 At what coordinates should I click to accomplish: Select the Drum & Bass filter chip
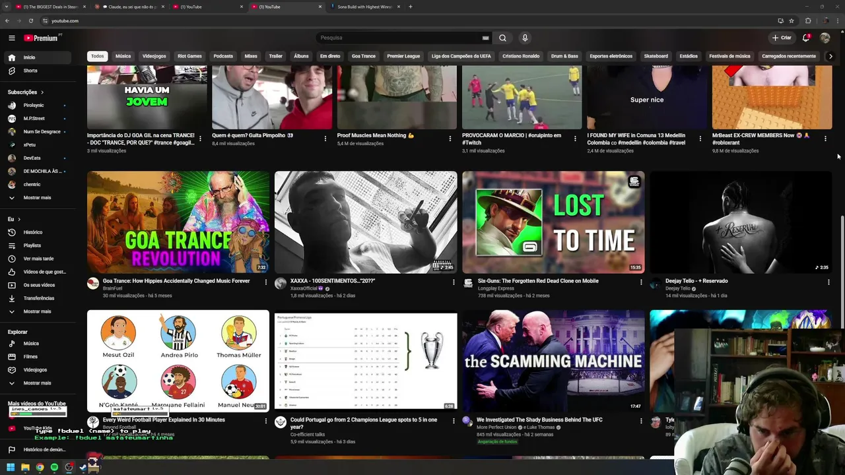[x=564, y=56]
